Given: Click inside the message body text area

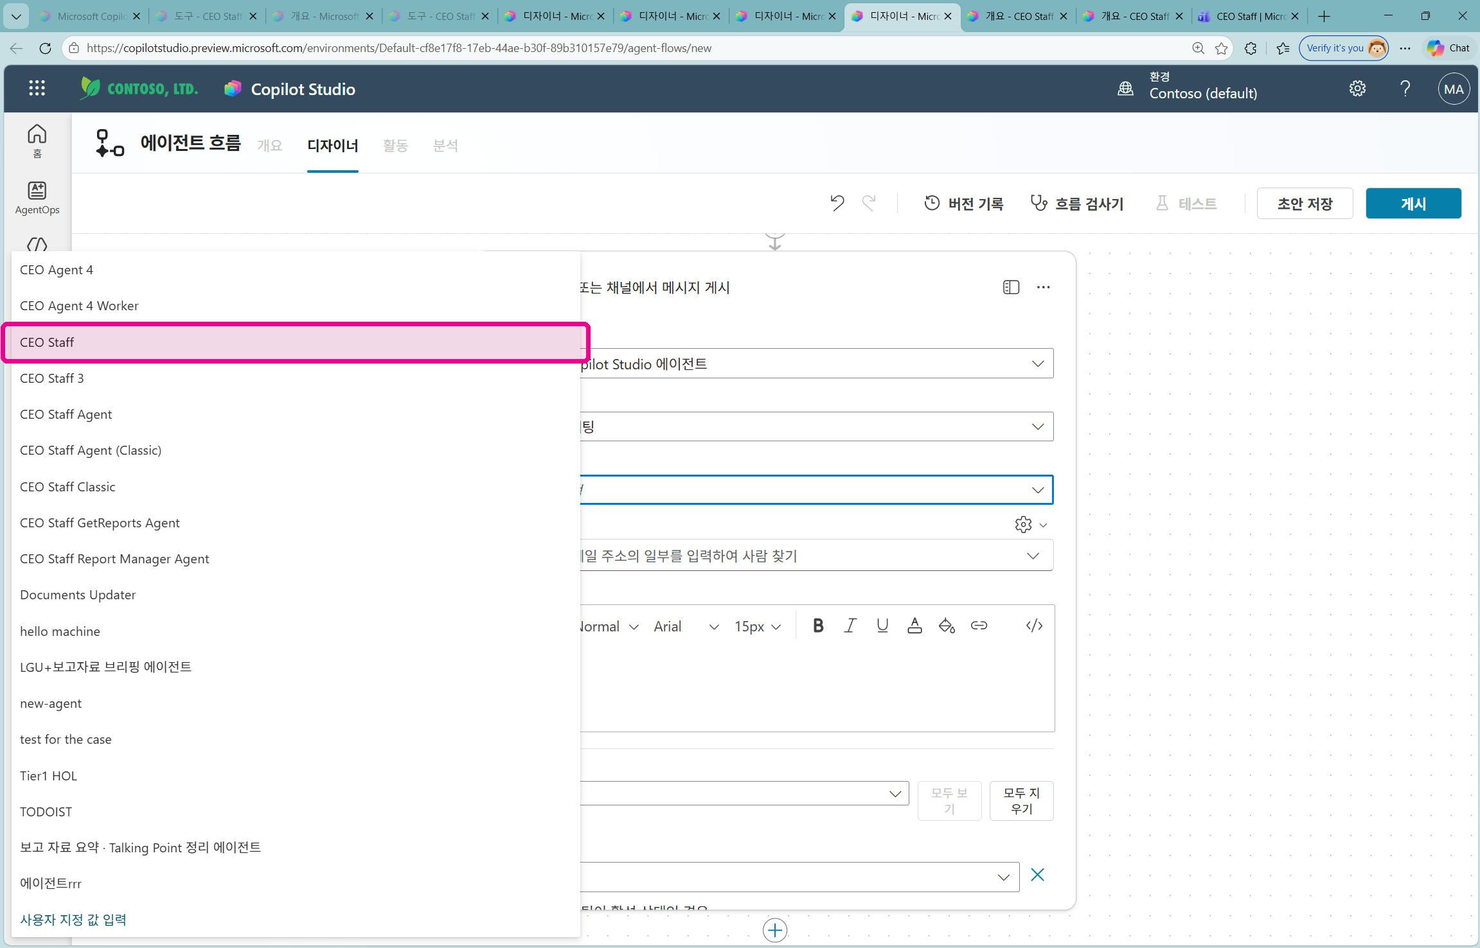Looking at the screenshot, I should coord(816,687).
